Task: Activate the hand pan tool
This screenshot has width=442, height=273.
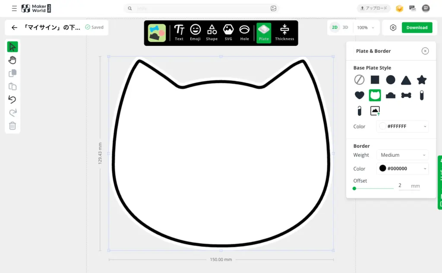Action: tap(13, 60)
